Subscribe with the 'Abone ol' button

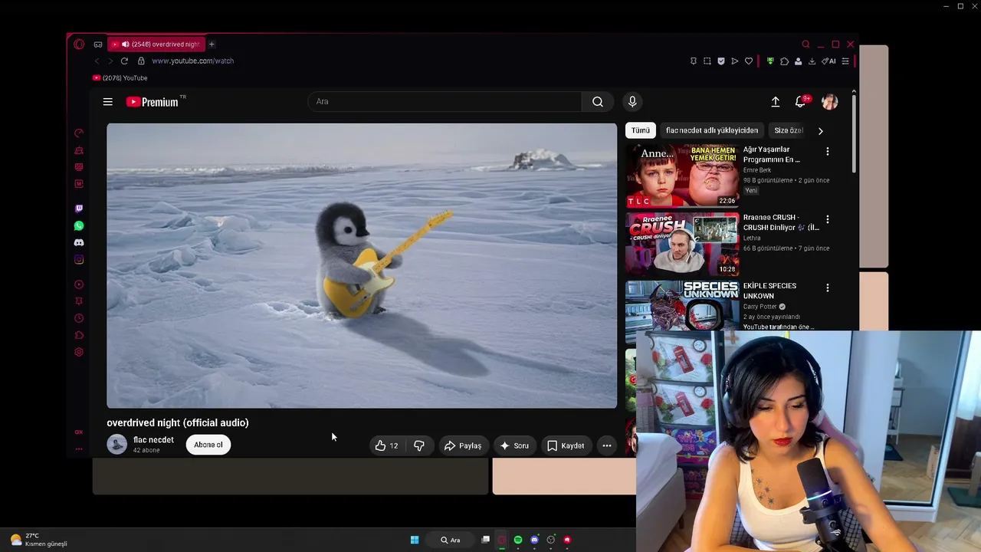tap(208, 445)
